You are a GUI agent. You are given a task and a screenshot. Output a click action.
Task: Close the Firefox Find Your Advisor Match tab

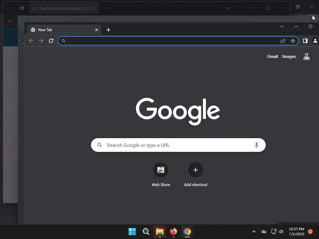coord(94,8)
